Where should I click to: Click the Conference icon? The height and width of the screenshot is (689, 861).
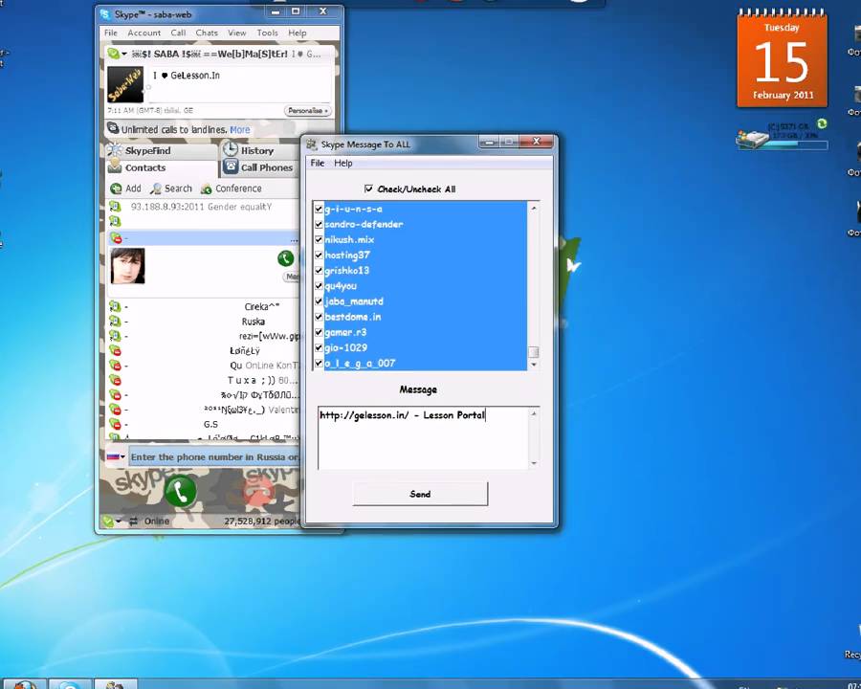coord(206,189)
